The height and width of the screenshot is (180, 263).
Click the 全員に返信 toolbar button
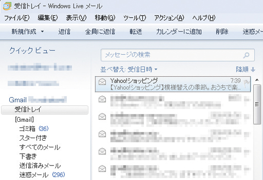click(x=100, y=32)
